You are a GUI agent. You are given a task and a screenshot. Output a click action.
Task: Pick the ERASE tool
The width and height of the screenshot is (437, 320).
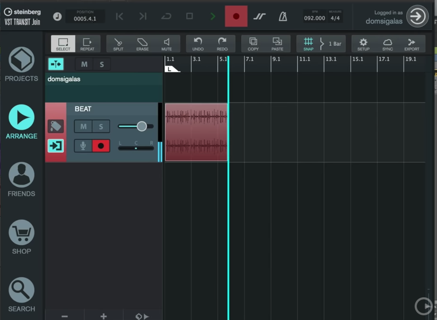(143, 43)
